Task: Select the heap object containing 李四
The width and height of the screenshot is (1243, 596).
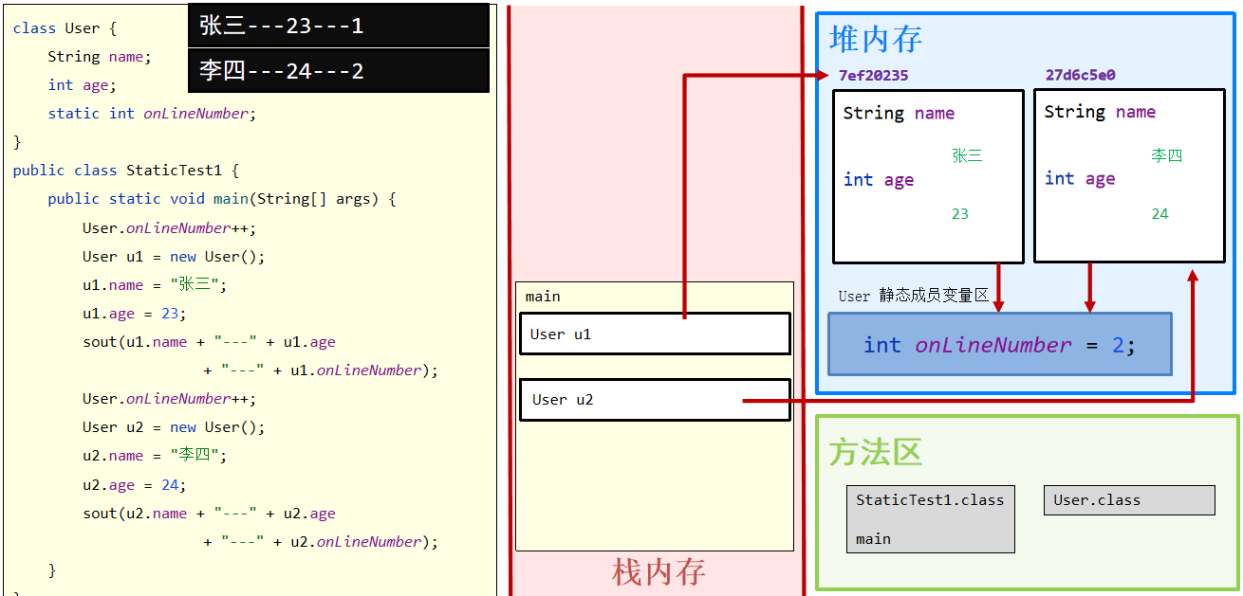Action: (x=1128, y=175)
